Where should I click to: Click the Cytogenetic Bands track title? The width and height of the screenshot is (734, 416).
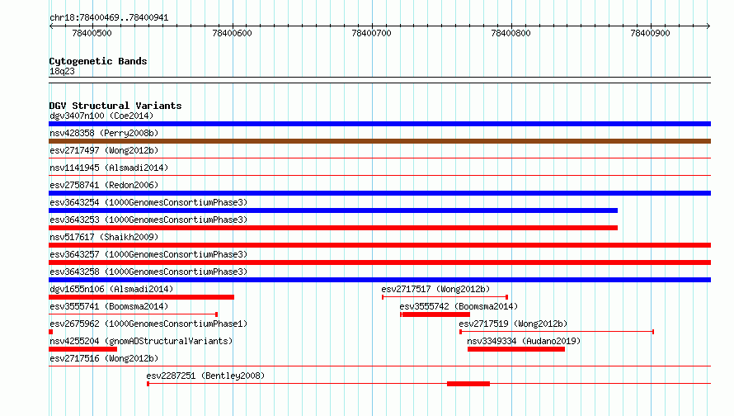[98, 61]
